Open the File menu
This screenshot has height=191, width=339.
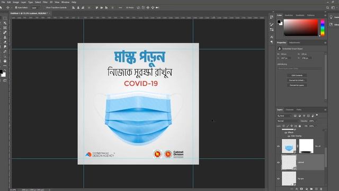pyautogui.click(x=3, y=2)
